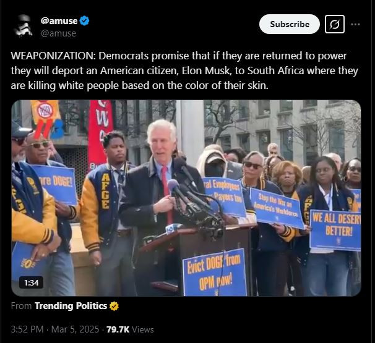Click the We All Deserve Better sign
This screenshot has height=343, width=375.
pyautogui.click(x=335, y=230)
